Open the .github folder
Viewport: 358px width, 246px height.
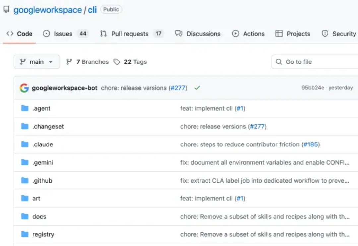click(x=42, y=181)
